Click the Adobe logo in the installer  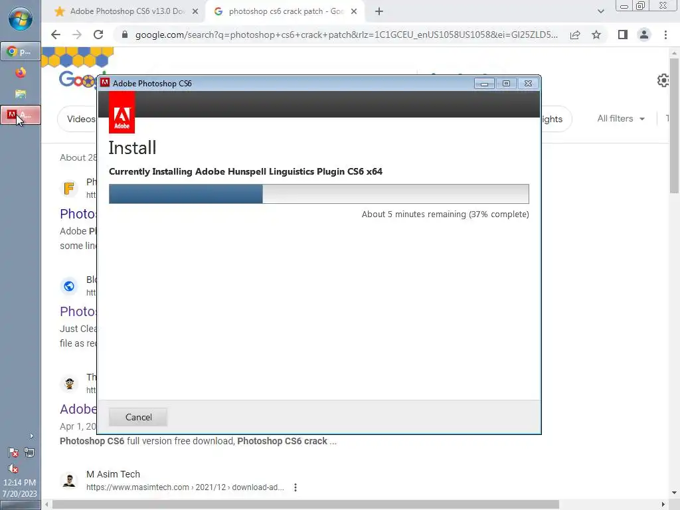pos(122,112)
